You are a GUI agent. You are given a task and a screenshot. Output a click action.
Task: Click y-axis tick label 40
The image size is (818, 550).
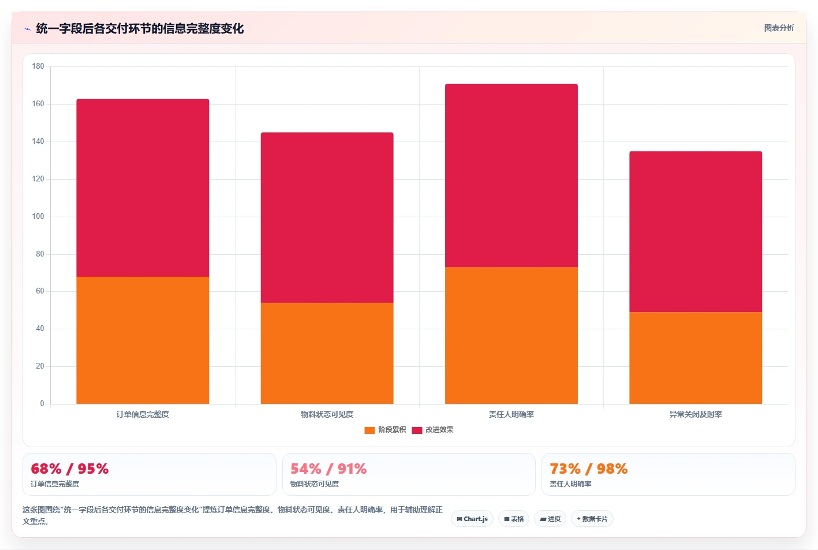[40, 329]
